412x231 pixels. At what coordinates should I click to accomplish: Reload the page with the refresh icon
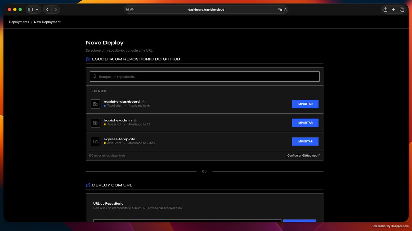point(285,10)
